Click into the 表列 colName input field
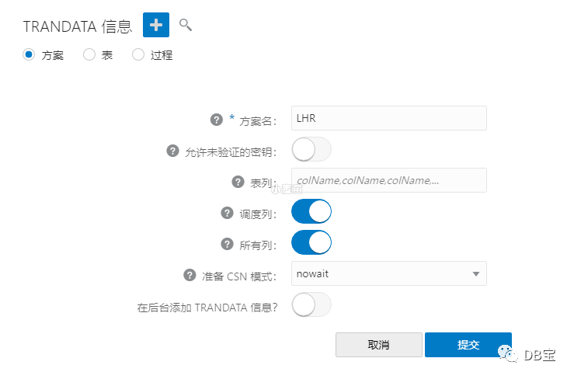The height and width of the screenshot is (379, 574). (388, 180)
